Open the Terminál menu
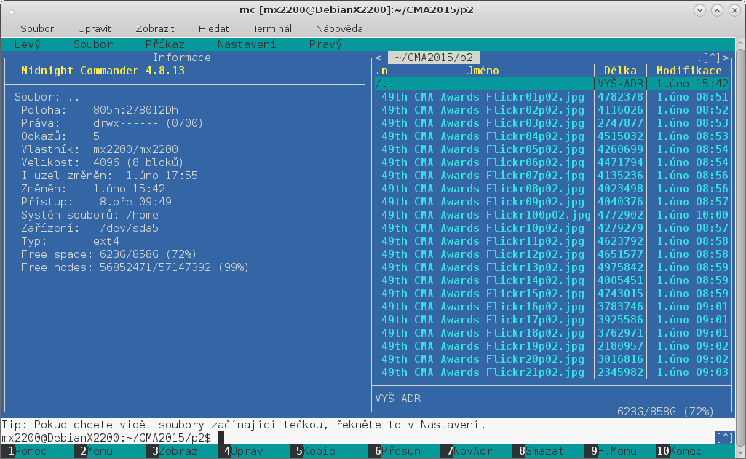This screenshot has width=746, height=459. (272, 28)
